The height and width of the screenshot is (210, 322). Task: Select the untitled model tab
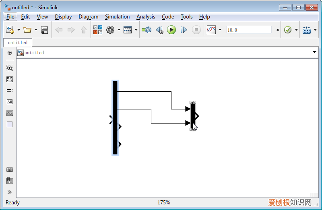coord(18,43)
